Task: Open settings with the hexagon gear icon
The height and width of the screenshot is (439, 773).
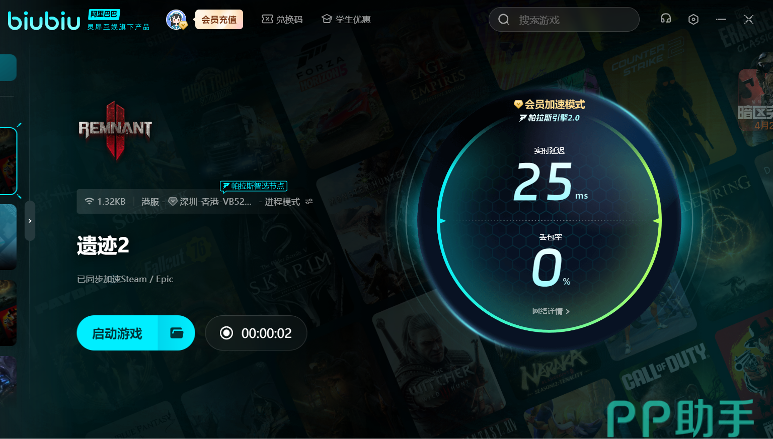Action: pos(693,20)
